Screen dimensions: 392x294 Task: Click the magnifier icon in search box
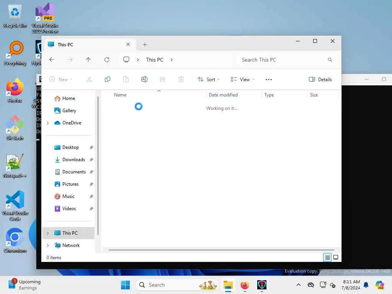(330, 60)
